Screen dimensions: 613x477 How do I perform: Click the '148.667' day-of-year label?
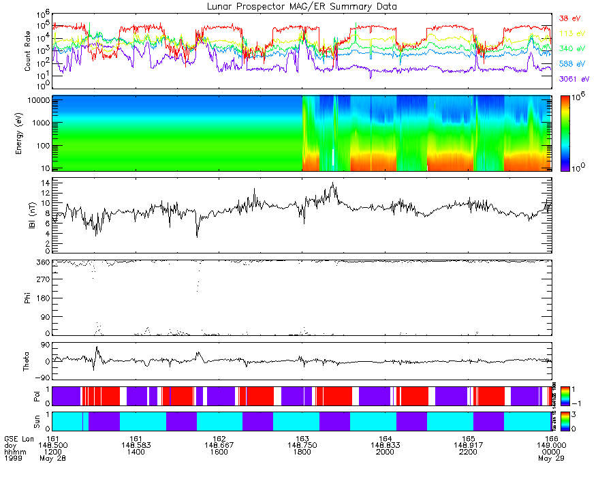point(219,446)
